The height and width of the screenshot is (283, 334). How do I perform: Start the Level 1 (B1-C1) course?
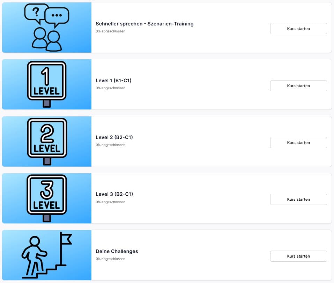[298, 86]
